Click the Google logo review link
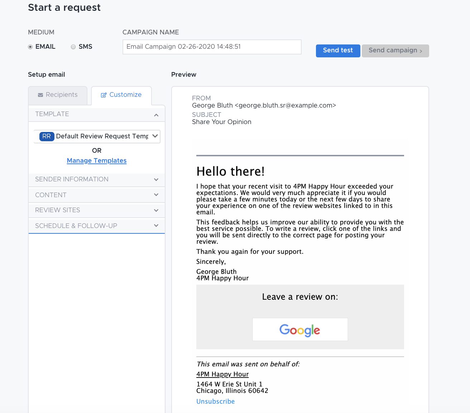This screenshot has height=413, width=470. 300,329
